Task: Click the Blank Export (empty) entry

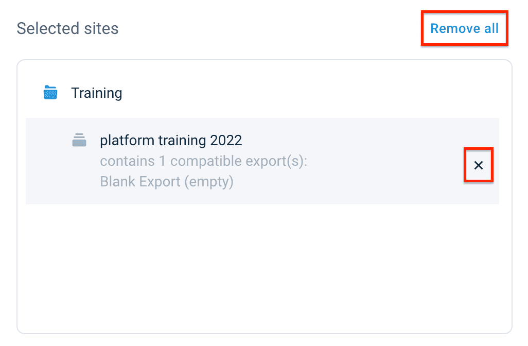Action: (166, 182)
